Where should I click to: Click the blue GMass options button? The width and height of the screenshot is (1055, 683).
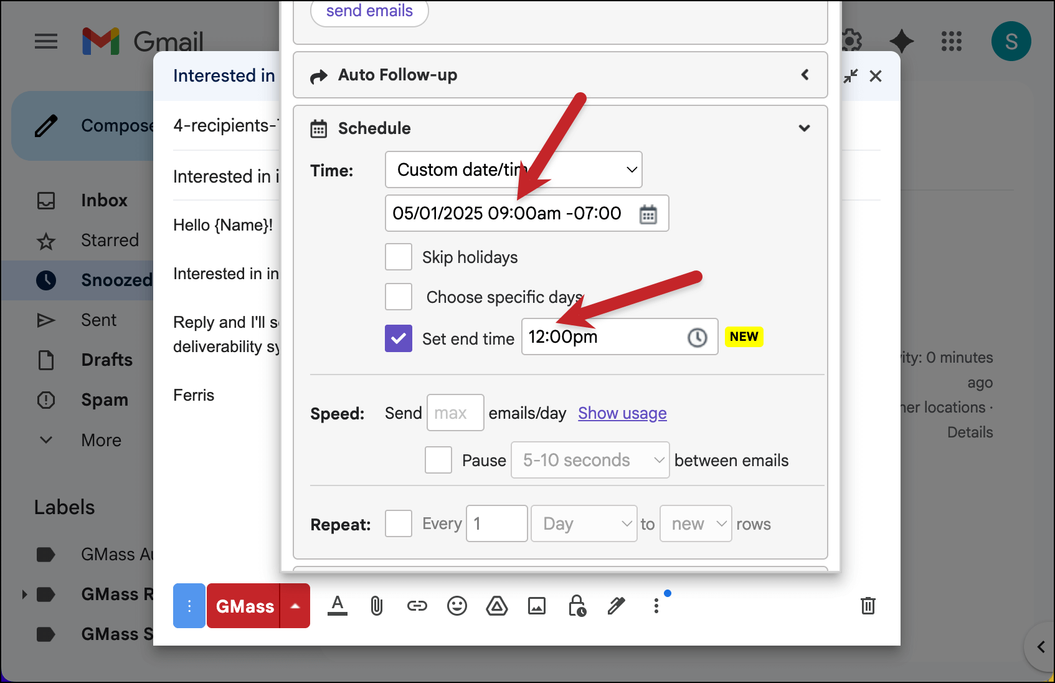click(189, 606)
